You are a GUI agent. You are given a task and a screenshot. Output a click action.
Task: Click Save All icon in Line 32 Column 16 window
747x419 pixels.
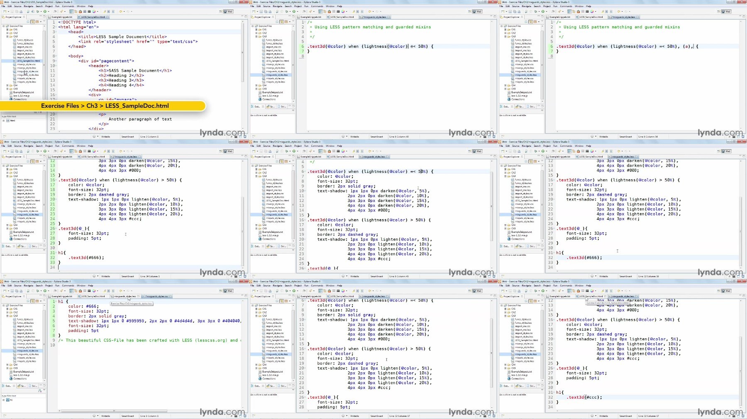click(x=515, y=151)
